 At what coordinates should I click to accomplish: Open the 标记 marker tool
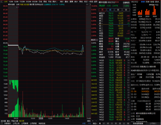[86, 1]
